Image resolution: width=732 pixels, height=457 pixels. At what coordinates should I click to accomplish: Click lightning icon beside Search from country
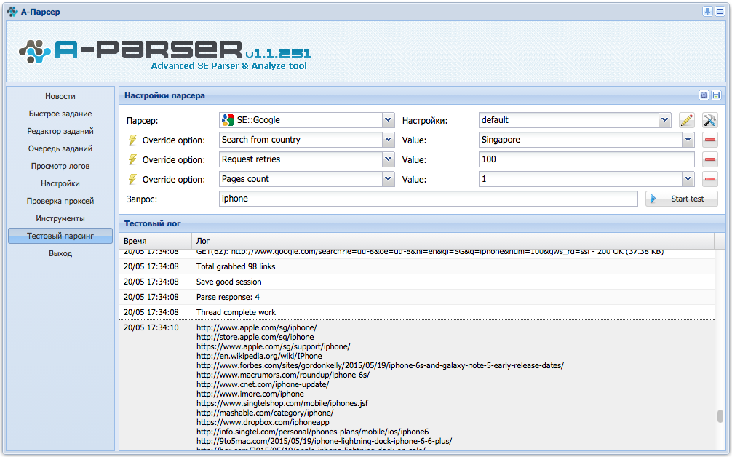click(x=132, y=140)
